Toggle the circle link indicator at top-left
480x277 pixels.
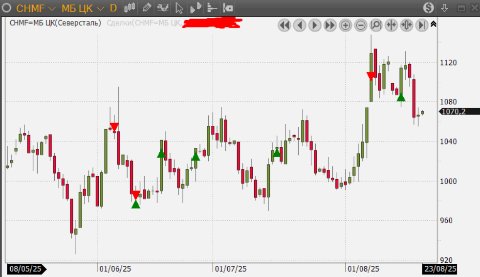point(7,8)
